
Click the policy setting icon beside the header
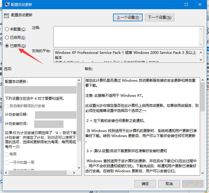(x=6, y=15)
